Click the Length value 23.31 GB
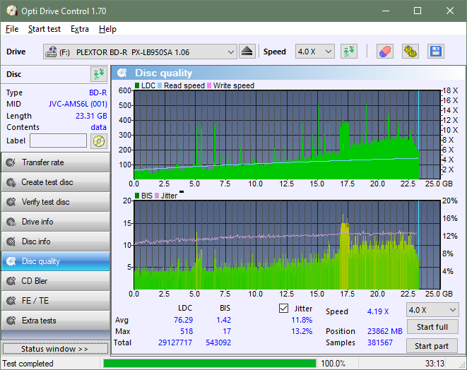Screen dimensions: 467x370 [x=91, y=116]
